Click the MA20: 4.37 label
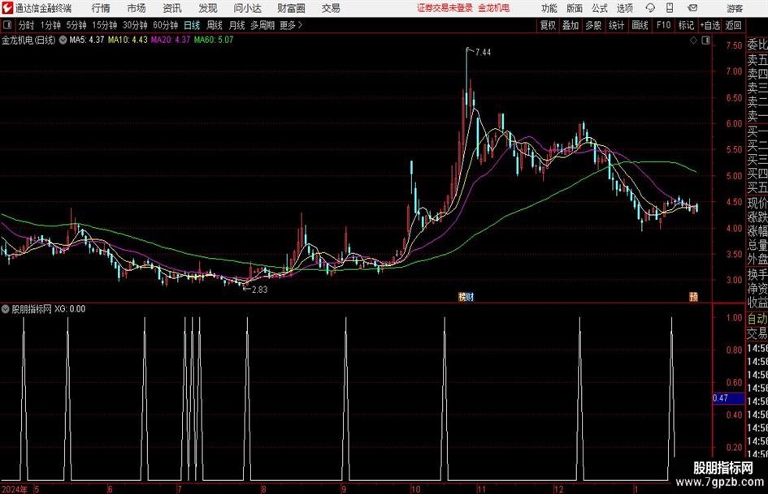The height and width of the screenshot is (494, 768). pos(170,40)
